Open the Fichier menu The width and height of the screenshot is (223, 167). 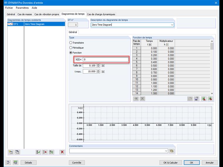pyautogui.click(x=9, y=8)
